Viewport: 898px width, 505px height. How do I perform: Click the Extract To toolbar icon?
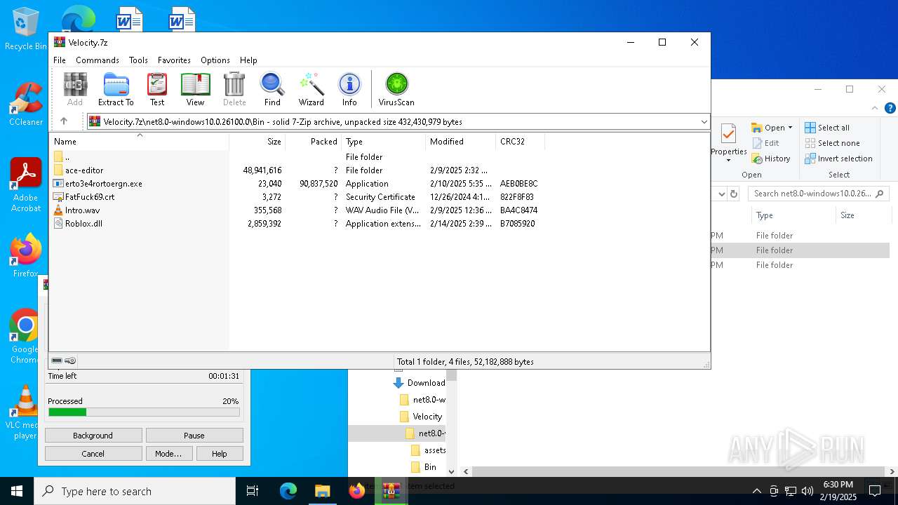pyautogui.click(x=116, y=89)
